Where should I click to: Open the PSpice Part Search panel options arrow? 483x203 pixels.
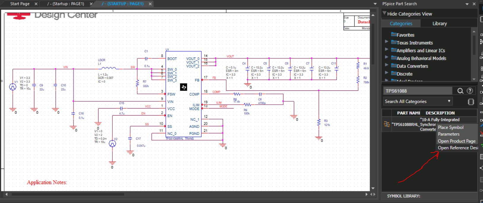[x=467, y=4]
